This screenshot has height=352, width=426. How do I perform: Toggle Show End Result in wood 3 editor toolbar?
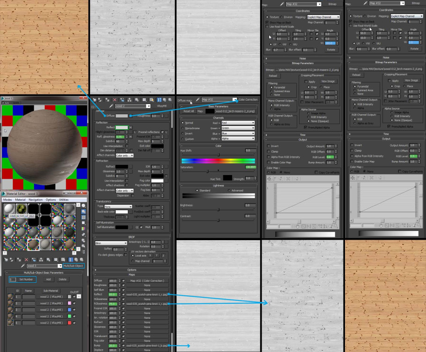[x=71, y=260]
